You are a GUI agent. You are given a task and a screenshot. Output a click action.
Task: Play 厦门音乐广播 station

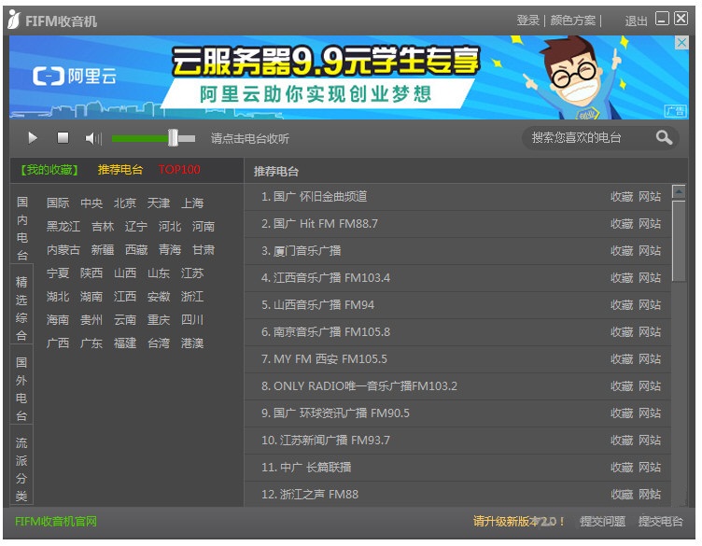click(x=302, y=251)
